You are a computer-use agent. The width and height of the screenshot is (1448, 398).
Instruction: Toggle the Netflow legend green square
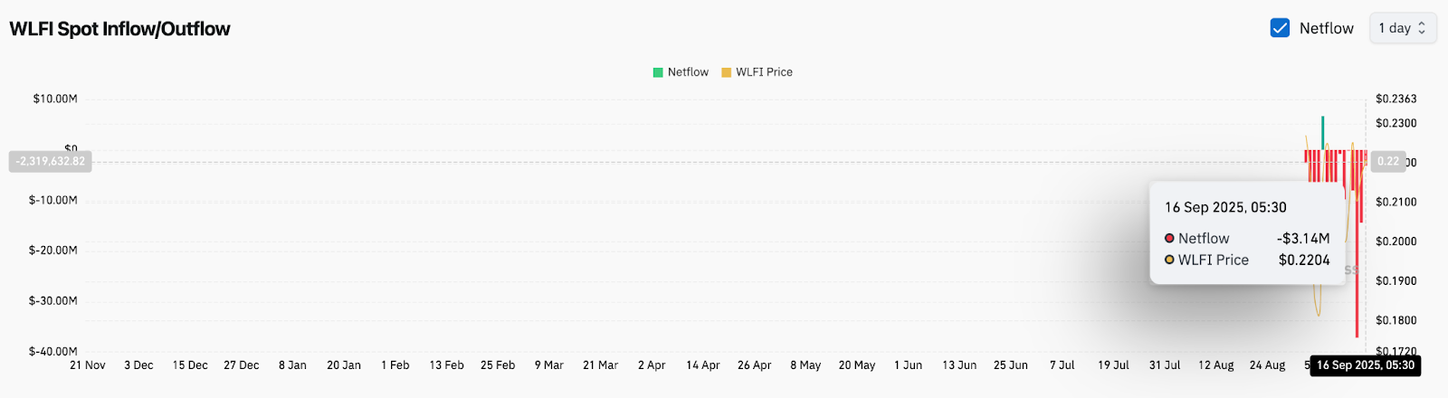click(x=658, y=72)
